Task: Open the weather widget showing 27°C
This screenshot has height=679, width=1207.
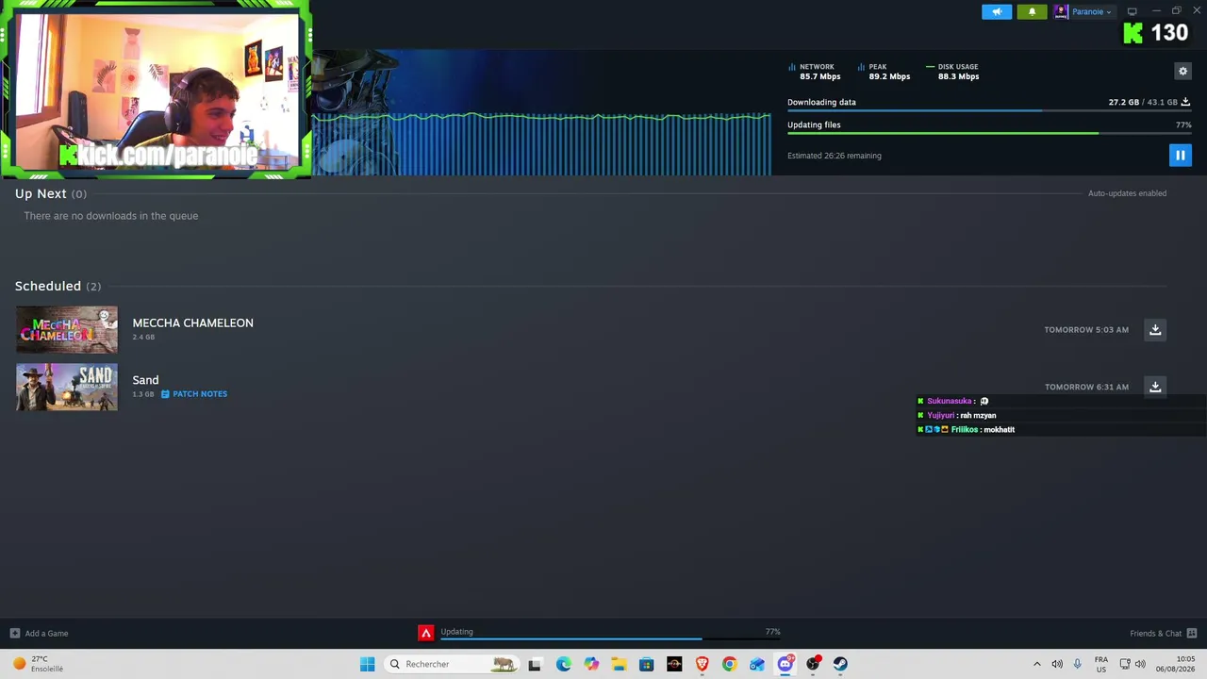Action: coord(38,664)
